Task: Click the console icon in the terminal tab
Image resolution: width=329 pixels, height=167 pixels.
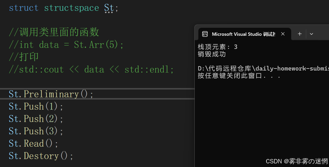Action: (x=205, y=34)
